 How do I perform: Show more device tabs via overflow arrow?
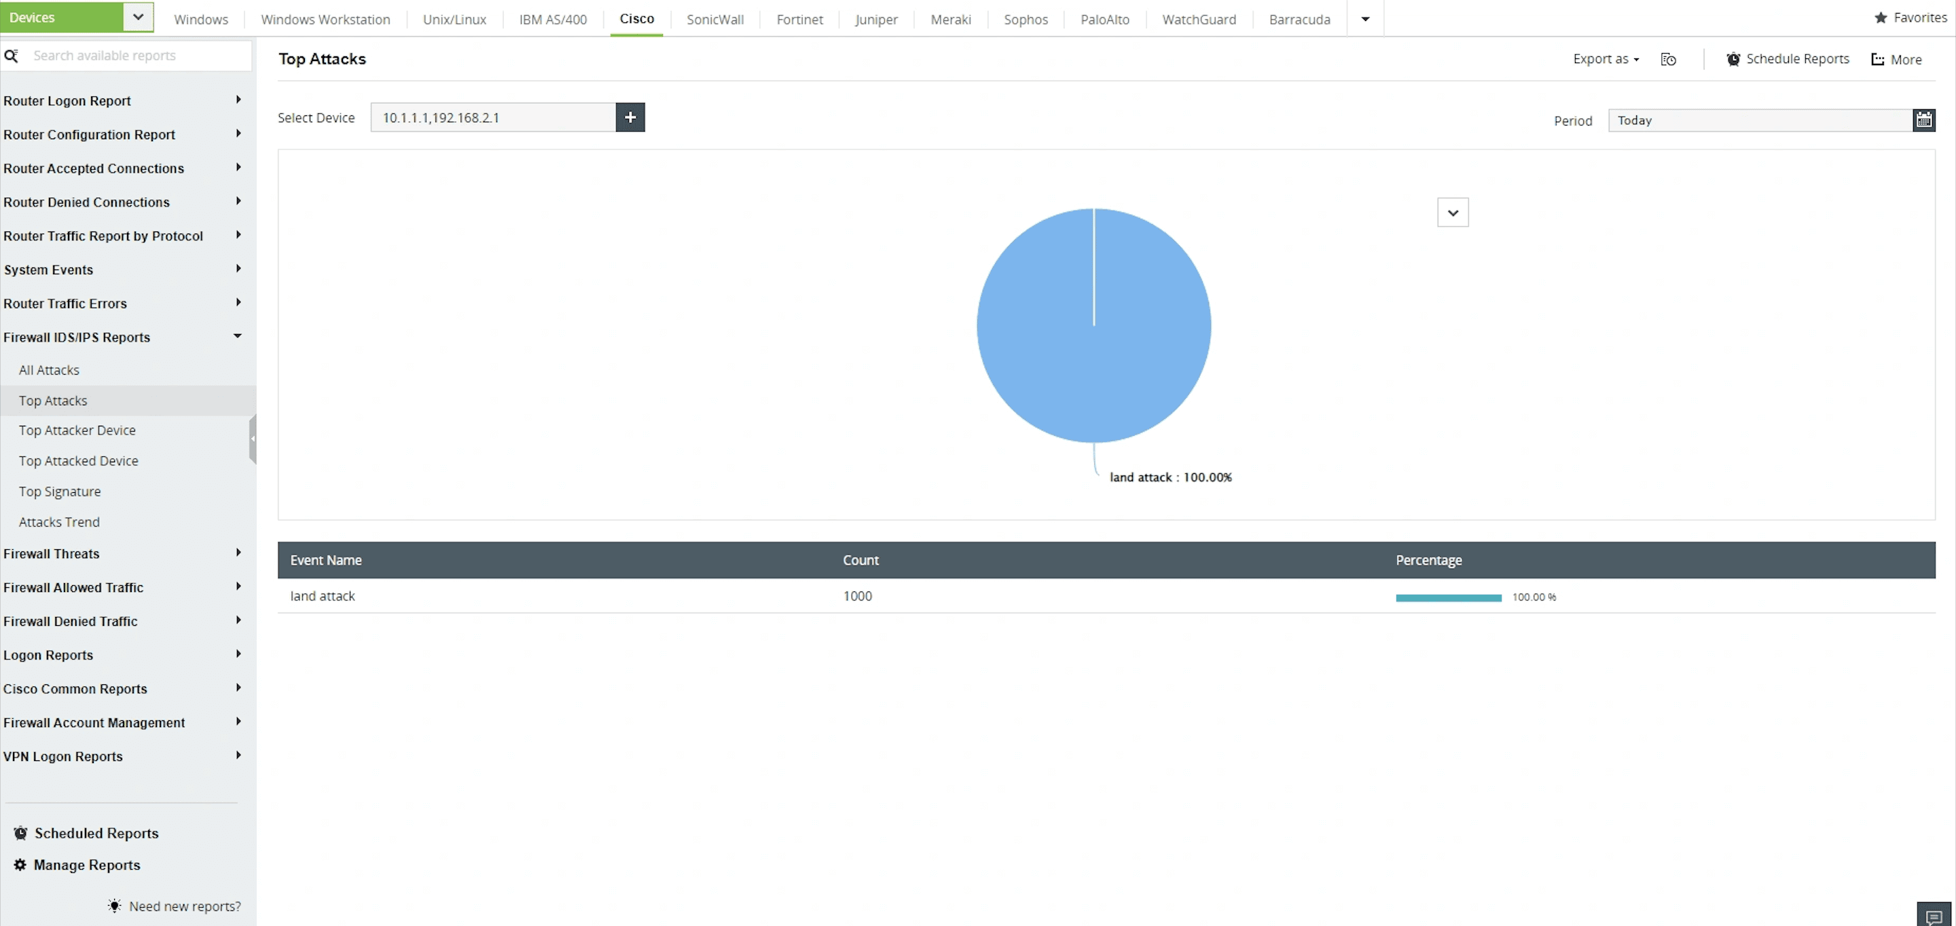(x=1364, y=19)
